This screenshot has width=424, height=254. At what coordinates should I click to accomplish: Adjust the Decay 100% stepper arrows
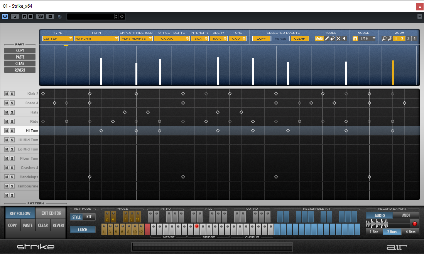tap(225, 38)
